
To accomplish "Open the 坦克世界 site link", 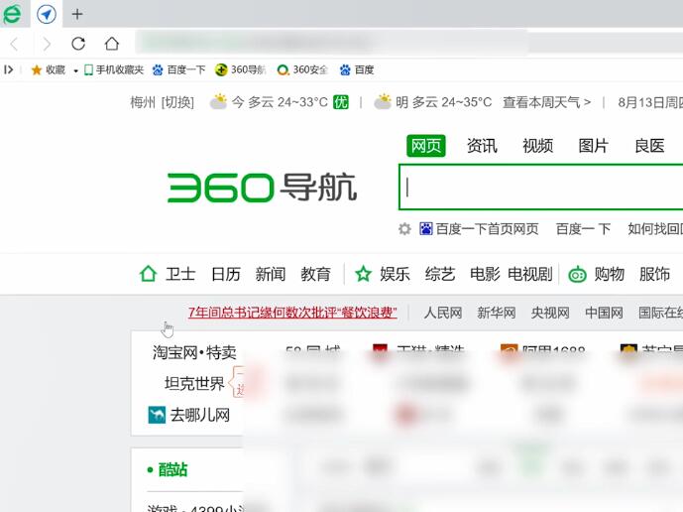I will click(194, 384).
